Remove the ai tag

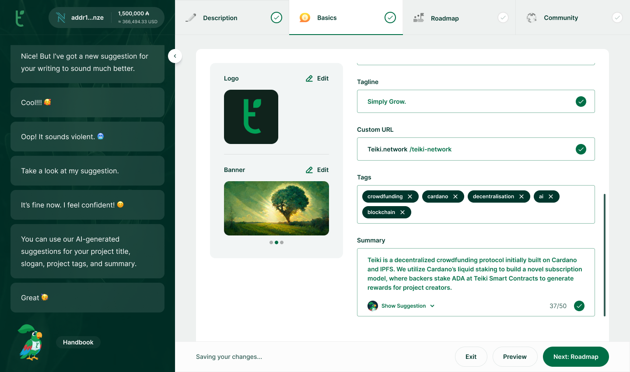551,197
